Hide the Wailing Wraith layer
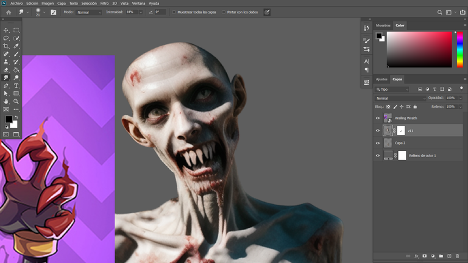The height and width of the screenshot is (263, 468). coord(378,118)
